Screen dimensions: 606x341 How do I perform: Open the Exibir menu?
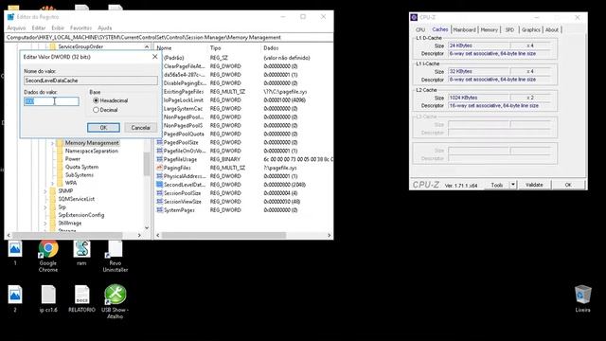(x=58, y=27)
